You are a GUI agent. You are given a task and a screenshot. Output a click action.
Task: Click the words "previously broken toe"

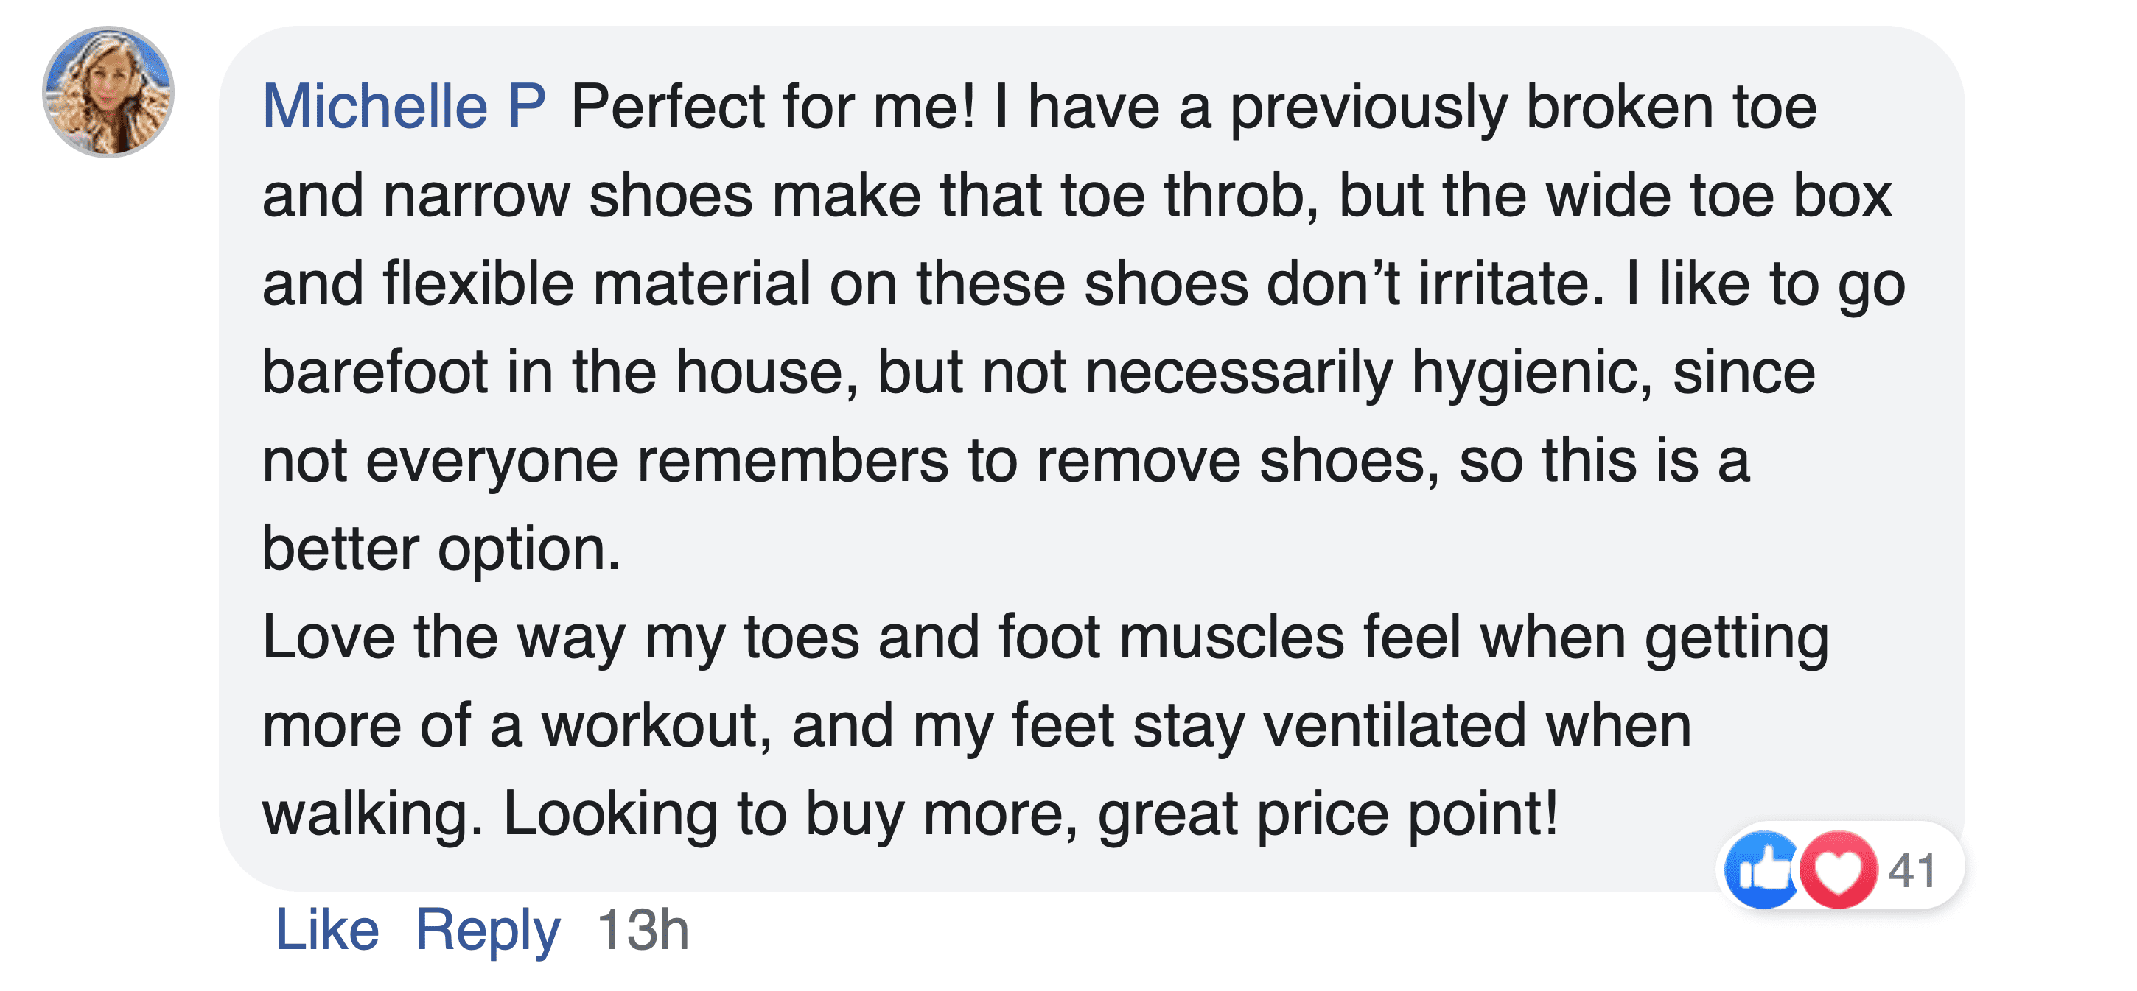click(1523, 107)
